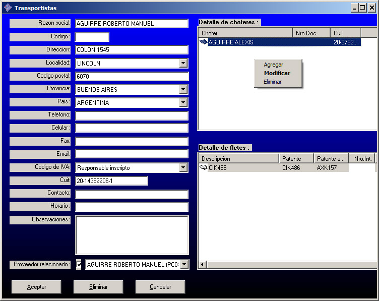The image size is (379, 301).
Task: Open the Proveedor relacionado dropdown
Action: pos(184,264)
